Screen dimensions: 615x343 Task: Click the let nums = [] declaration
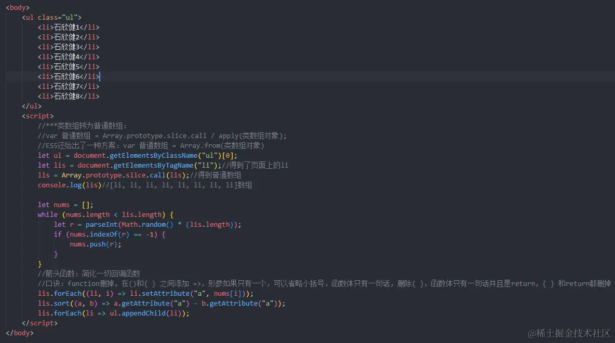[x=65, y=204]
